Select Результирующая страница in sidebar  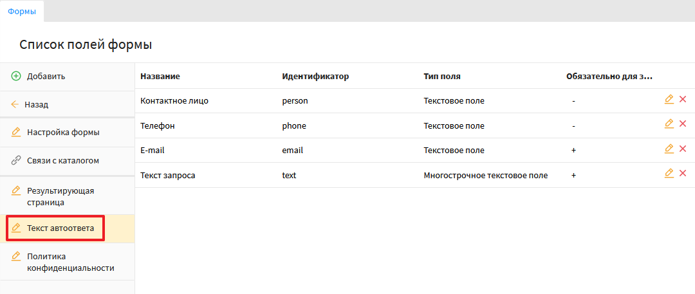pos(60,196)
